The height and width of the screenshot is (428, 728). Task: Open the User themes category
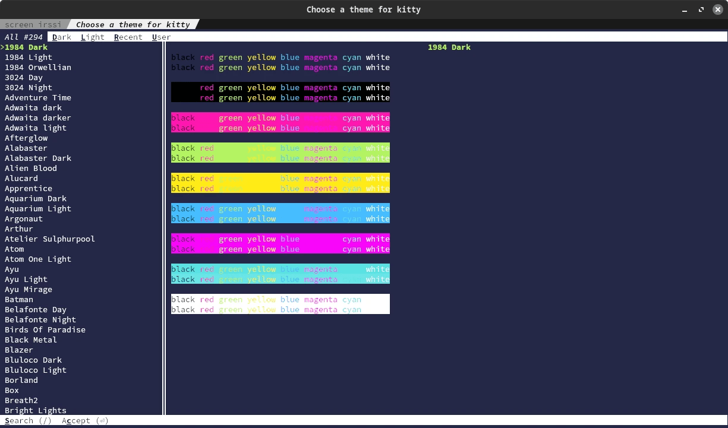(x=162, y=37)
